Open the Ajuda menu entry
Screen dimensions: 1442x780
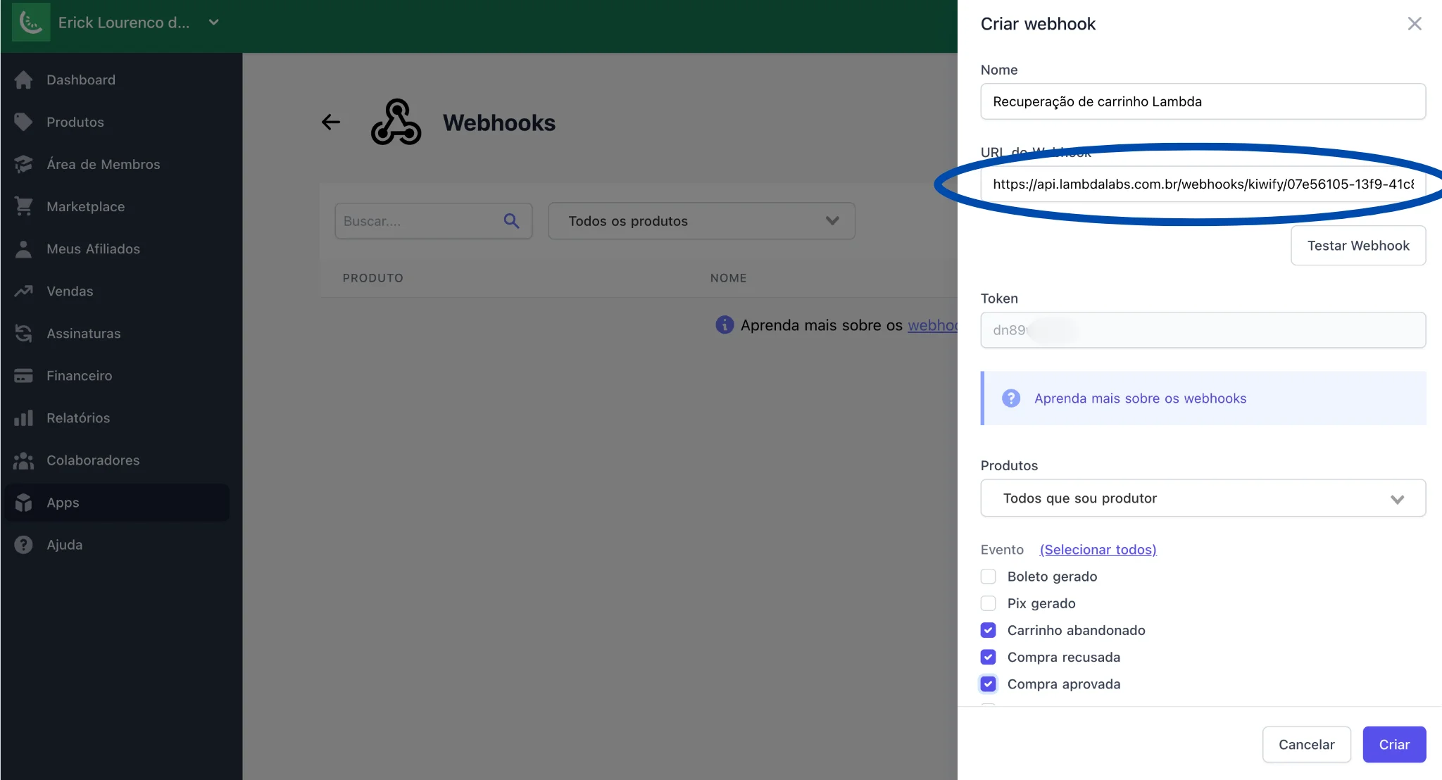click(65, 544)
